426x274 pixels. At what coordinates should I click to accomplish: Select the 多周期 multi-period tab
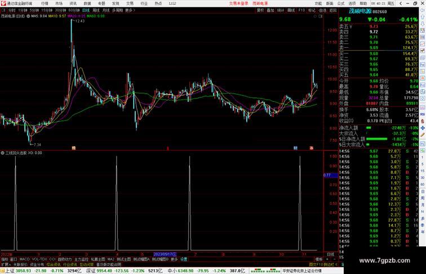click(117, 10)
